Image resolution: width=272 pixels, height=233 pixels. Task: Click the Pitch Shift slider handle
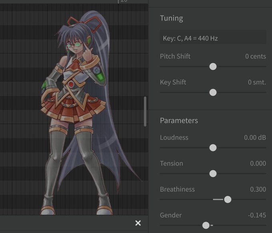pos(213,67)
